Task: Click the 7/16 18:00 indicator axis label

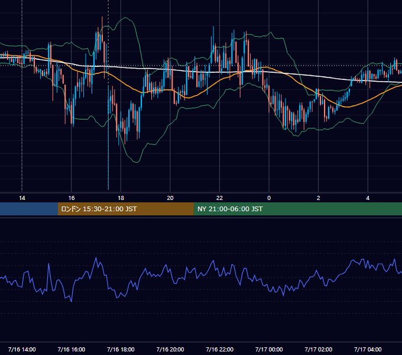Action: pos(121,349)
